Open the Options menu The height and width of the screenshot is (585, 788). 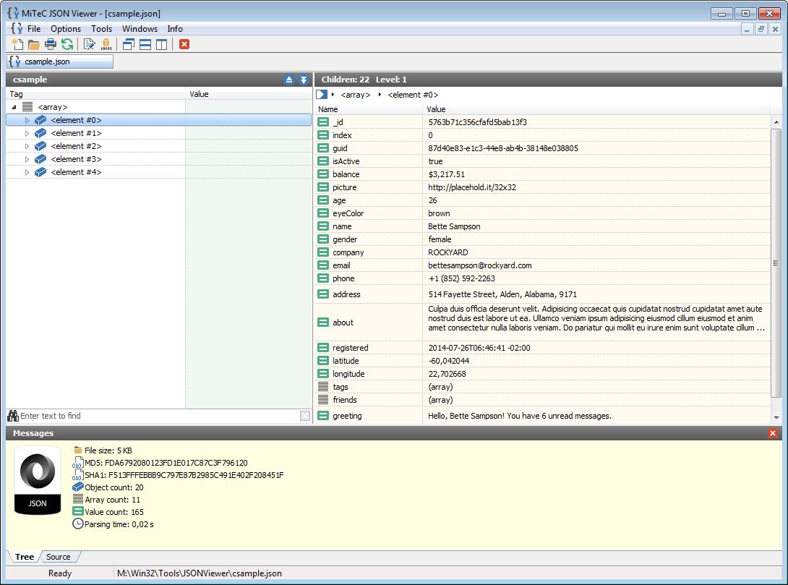click(x=66, y=28)
